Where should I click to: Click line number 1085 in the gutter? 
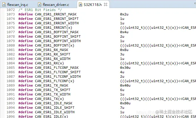point(11,68)
